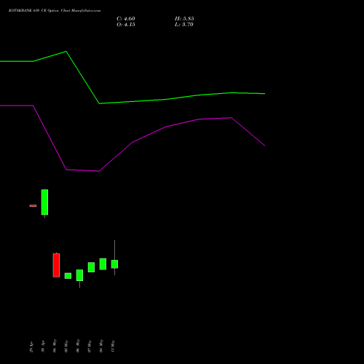Select the 04 May date label
364x364 pixels.
(x=55, y=346)
